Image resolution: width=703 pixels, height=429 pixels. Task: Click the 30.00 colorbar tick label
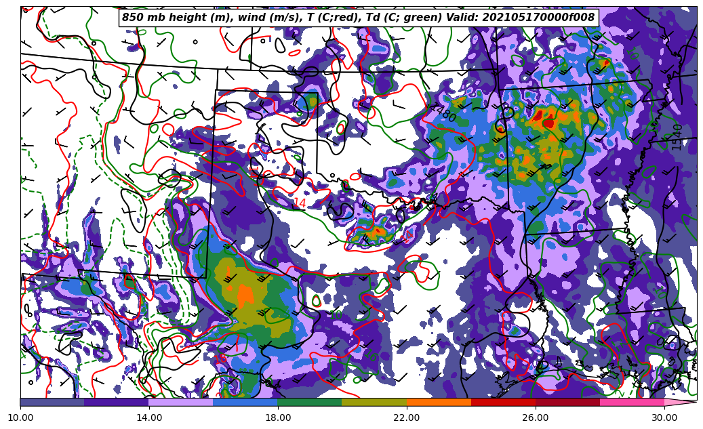tap(664, 417)
